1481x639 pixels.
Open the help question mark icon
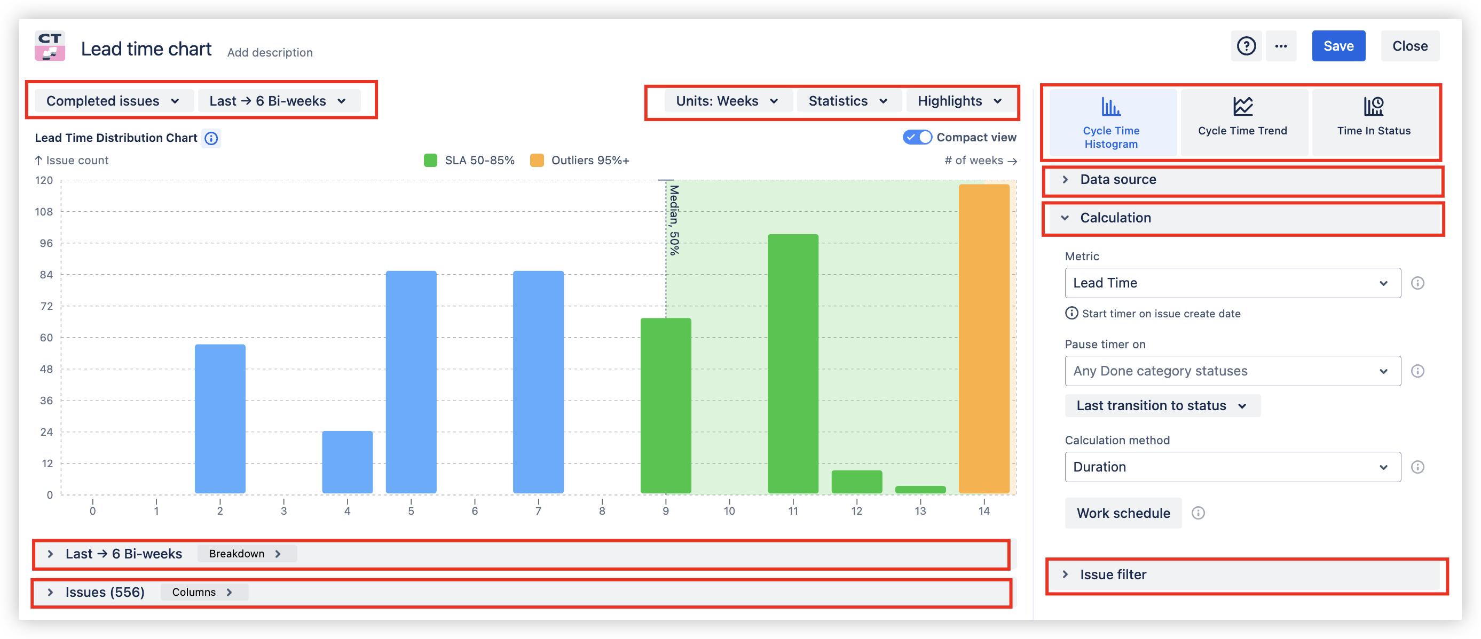point(1246,46)
